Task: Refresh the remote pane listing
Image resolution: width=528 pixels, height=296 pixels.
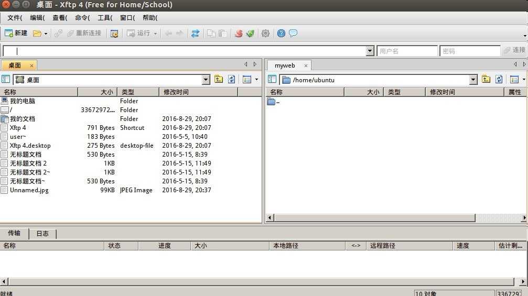Action: (499, 80)
